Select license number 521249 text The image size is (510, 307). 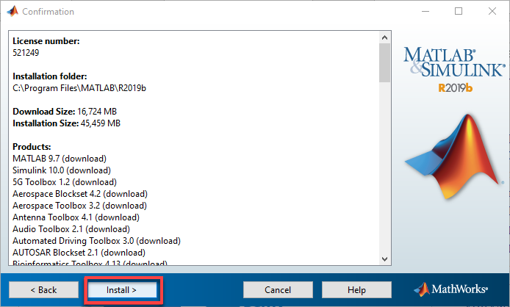coord(26,53)
